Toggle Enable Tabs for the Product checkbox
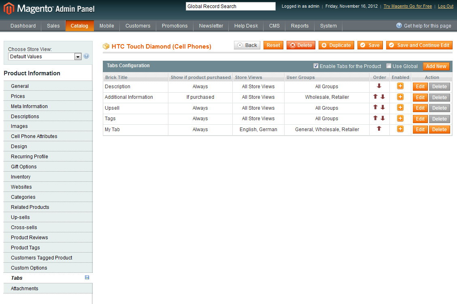The image size is (457, 304). [x=316, y=66]
